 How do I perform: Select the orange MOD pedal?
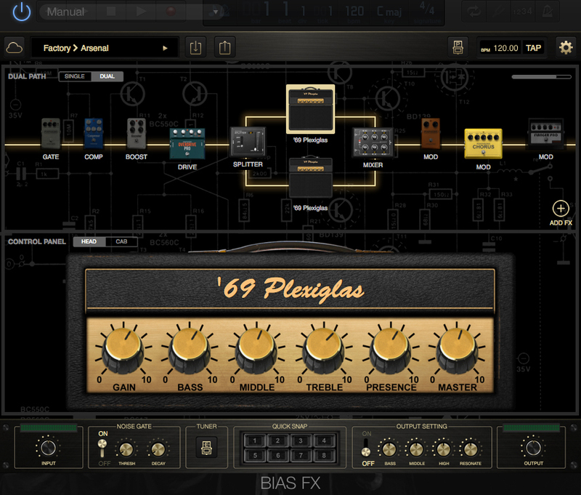pos(431,134)
